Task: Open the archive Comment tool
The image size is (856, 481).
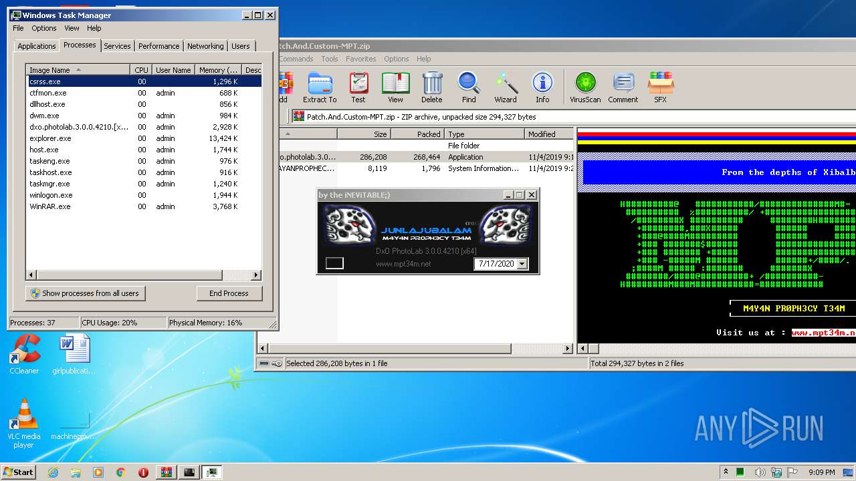Action: [x=623, y=88]
